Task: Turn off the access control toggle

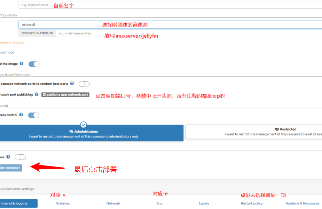Action: 34,115
